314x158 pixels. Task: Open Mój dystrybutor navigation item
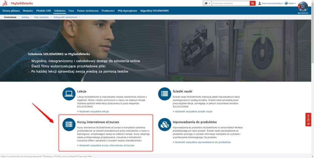(127, 11)
